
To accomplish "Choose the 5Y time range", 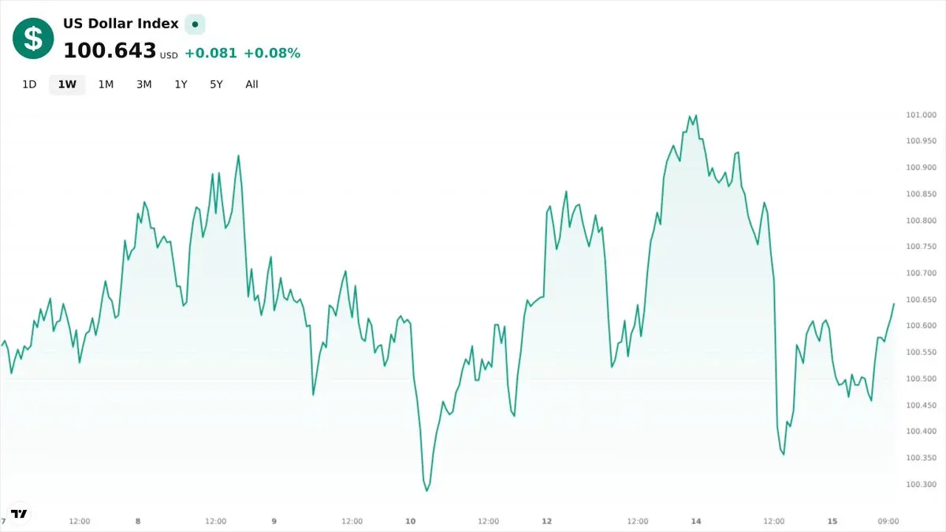I will (x=216, y=84).
